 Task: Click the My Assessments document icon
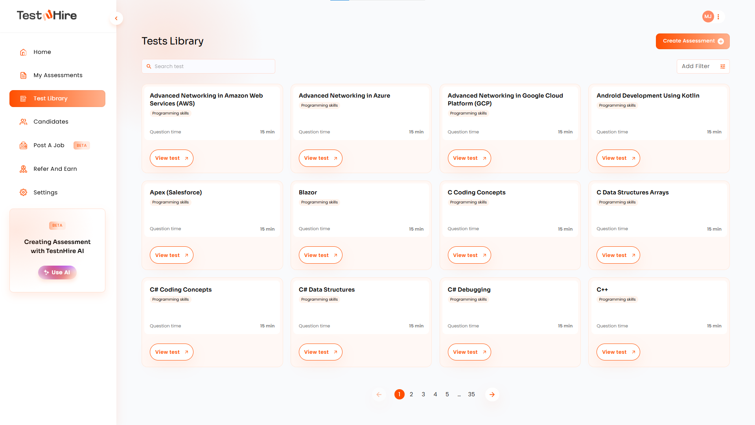[x=23, y=75]
